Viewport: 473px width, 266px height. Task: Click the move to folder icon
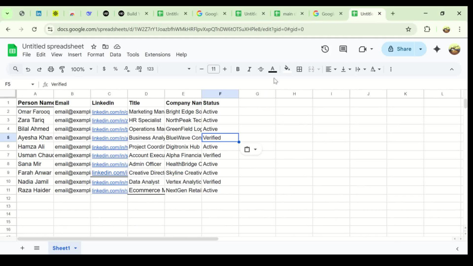point(105,47)
